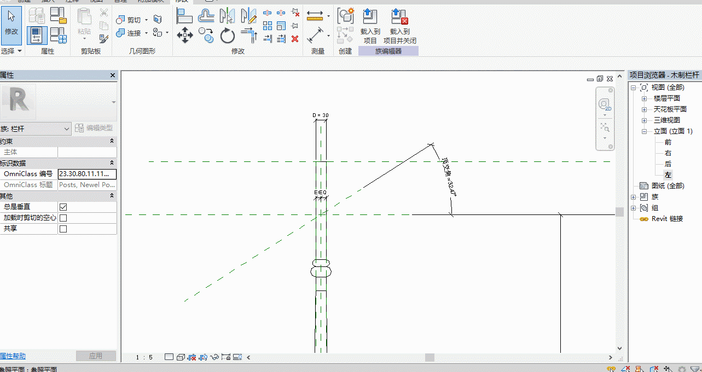Screen dimensions: 702x372
Task: Select Revit 链接 in project browser
Action: tap(667, 219)
